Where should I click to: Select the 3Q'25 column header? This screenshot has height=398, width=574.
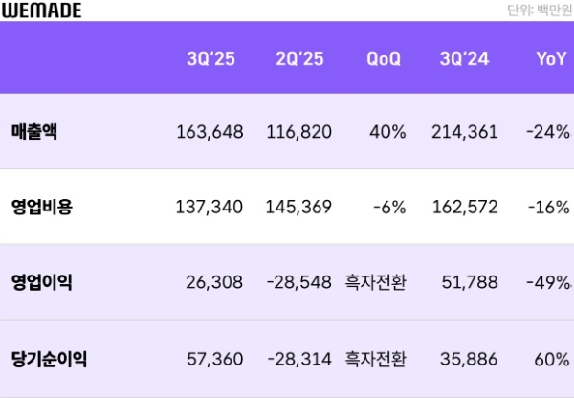[x=209, y=58]
